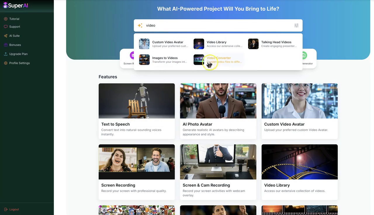Click the sparkle icon in search bar
Viewport: 374px width, 215px height.
(140, 25)
